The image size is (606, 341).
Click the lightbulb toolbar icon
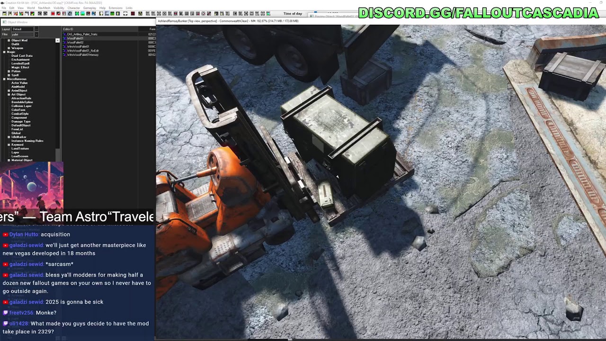tap(101, 14)
